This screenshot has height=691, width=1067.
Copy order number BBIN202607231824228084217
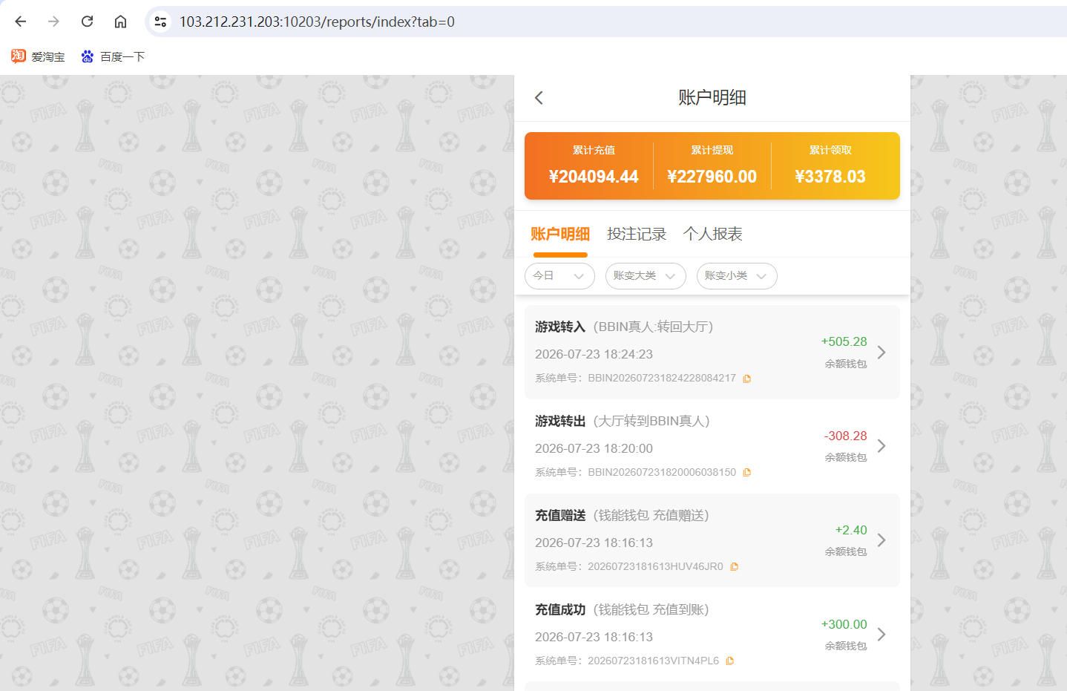(x=747, y=379)
